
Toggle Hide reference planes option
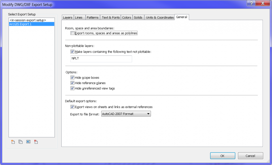pyautogui.click(x=72, y=83)
